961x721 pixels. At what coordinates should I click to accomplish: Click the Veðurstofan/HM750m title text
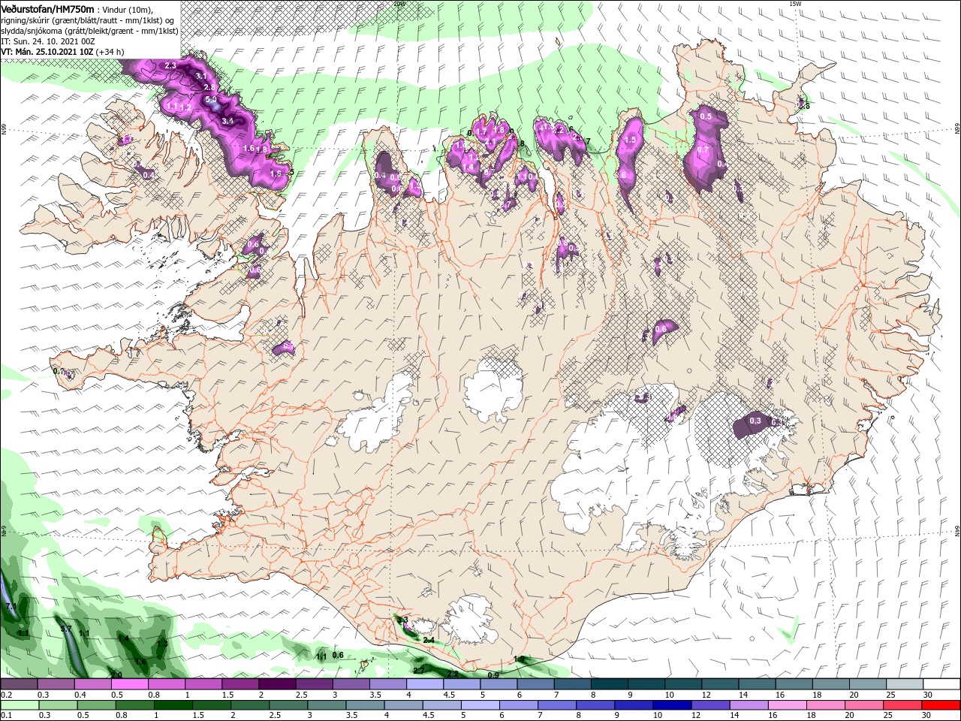[48, 8]
